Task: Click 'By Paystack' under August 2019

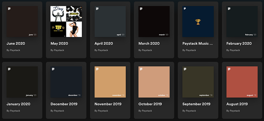Action: point(233,111)
